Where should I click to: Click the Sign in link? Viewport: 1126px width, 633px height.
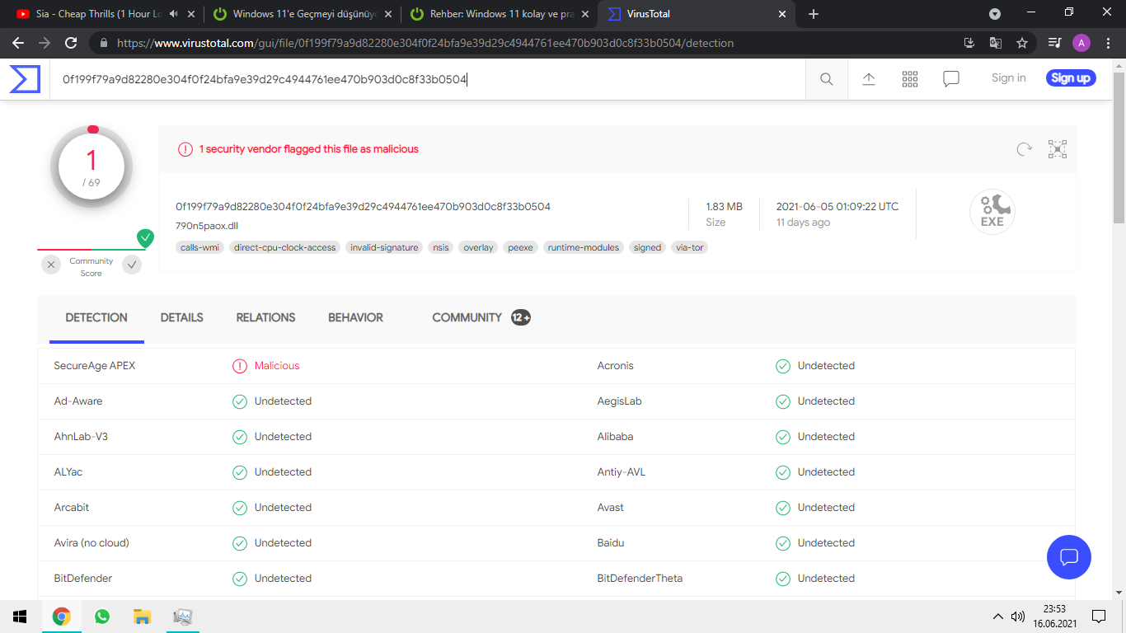pyautogui.click(x=1009, y=78)
